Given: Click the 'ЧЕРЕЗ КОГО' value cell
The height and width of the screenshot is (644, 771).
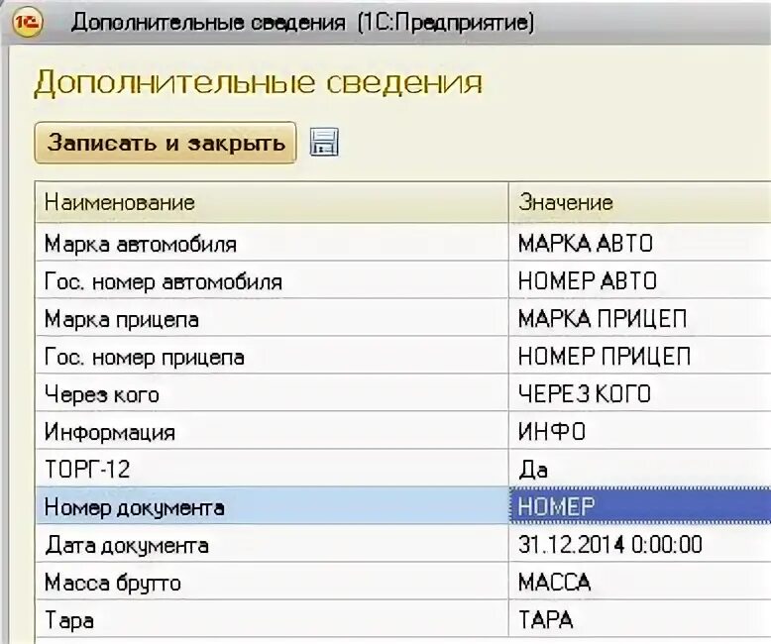Looking at the screenshot, I should pos(640,394).
